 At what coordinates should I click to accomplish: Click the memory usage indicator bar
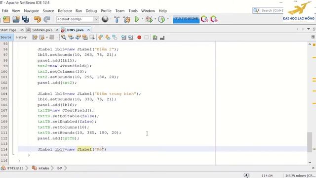(186, 19)
